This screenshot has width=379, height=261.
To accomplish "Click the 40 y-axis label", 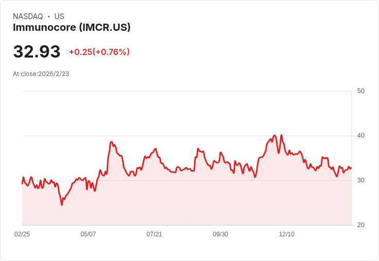I will point(360,136).
